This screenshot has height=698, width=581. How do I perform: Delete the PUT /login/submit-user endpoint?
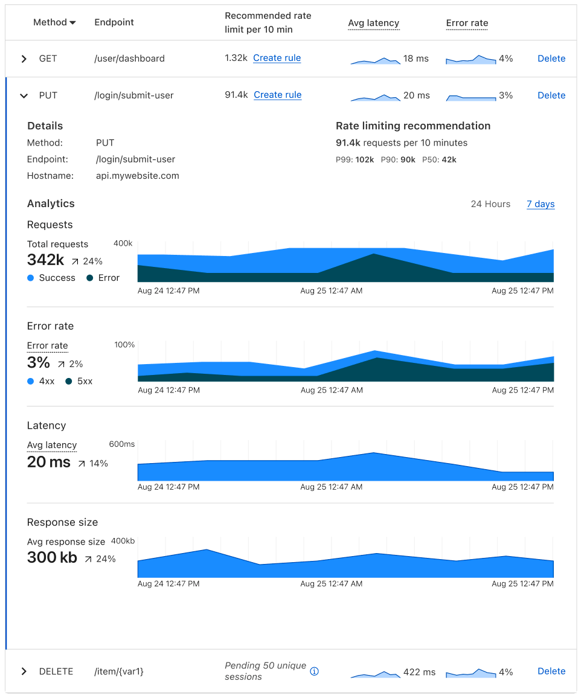pyautogui.click(x=551, y=95)
